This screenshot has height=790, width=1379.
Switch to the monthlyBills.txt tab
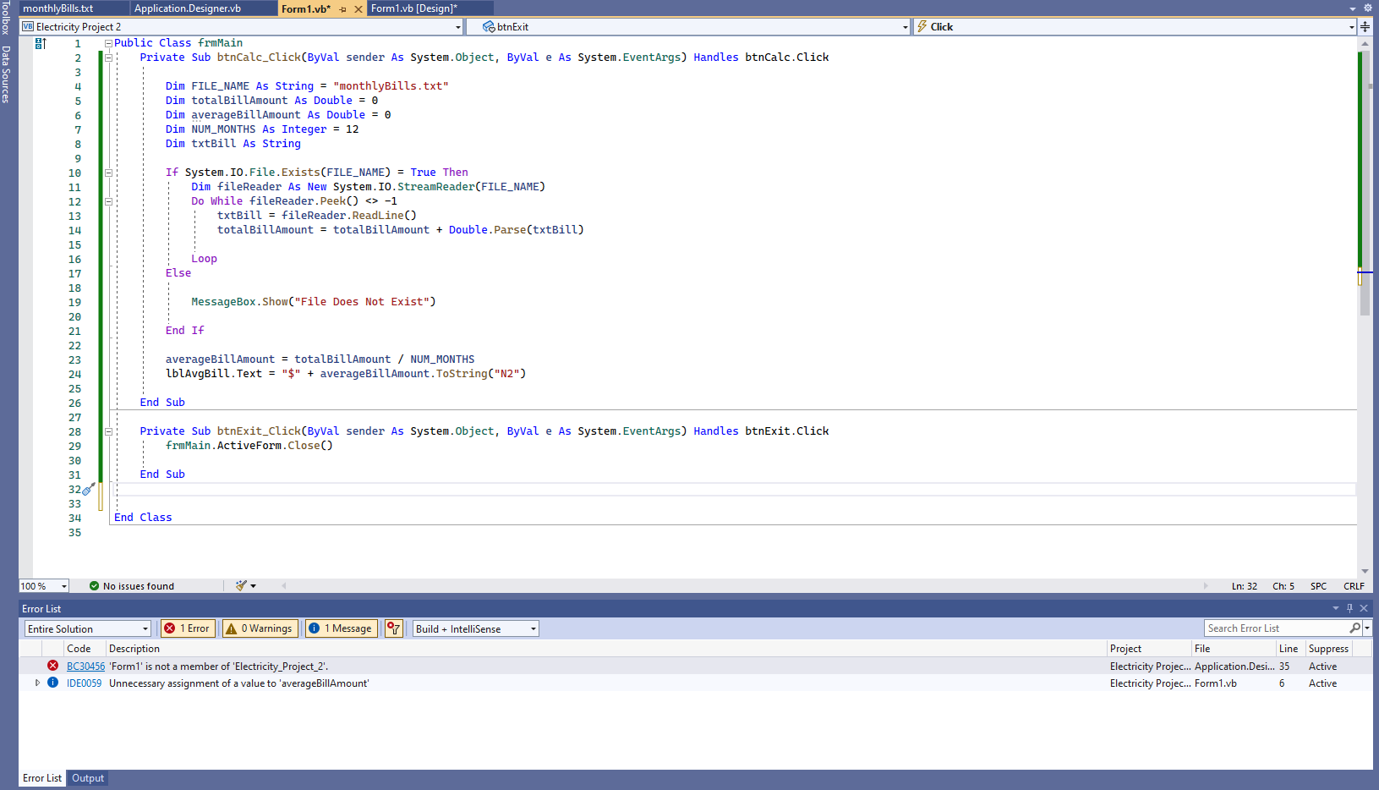pos(57,8)
